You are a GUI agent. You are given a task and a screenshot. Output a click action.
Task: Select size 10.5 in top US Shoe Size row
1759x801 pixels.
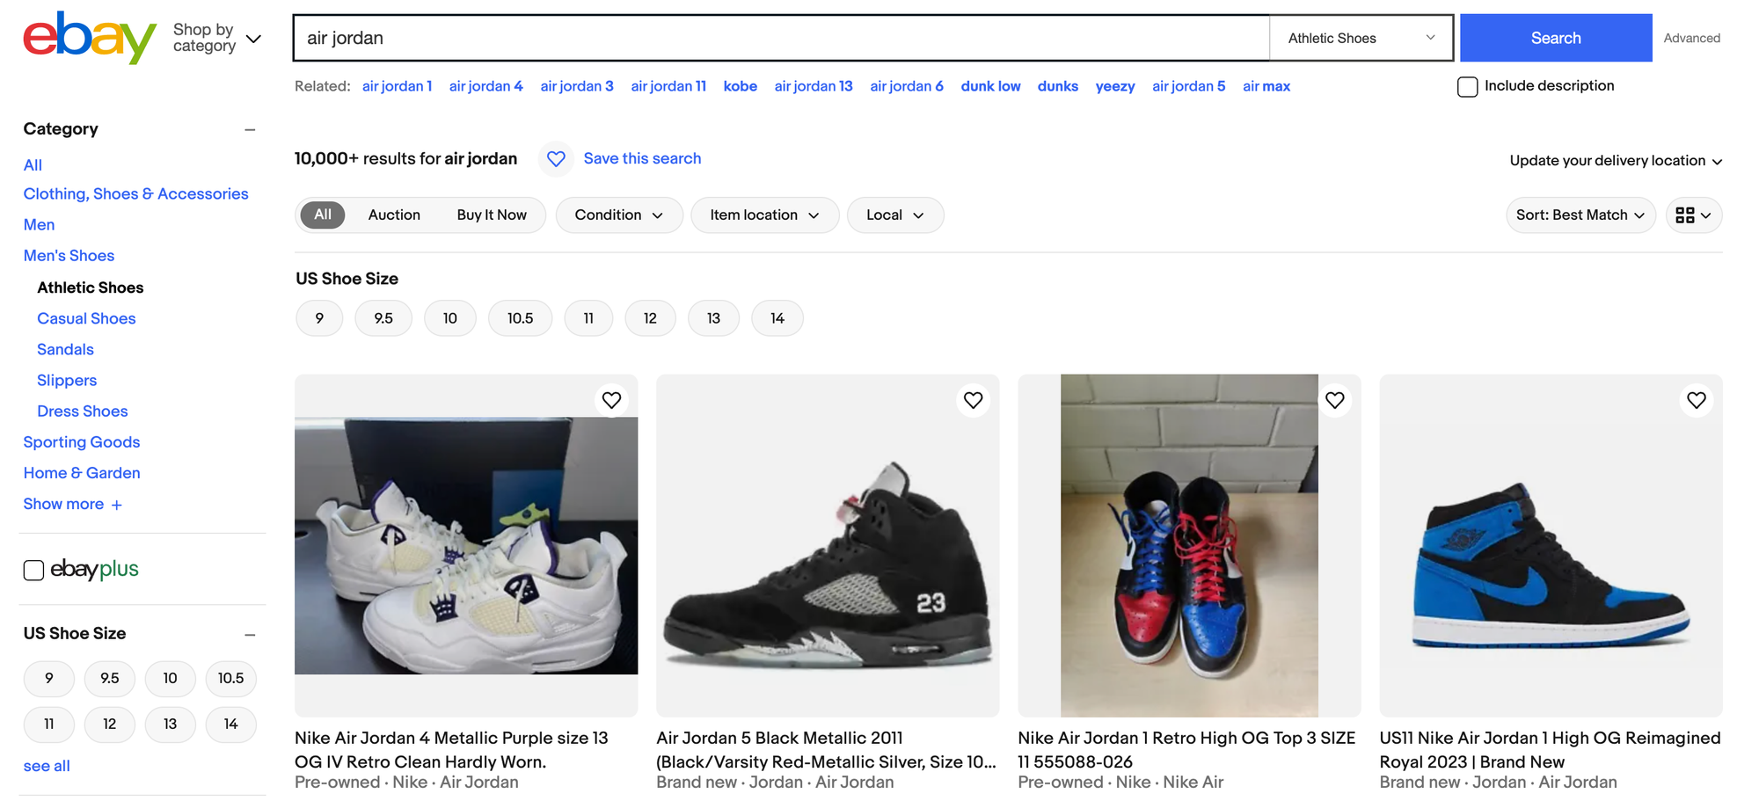[520, 318]
